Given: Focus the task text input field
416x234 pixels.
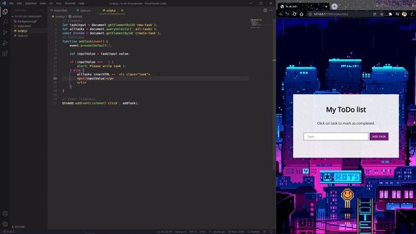Looking at the screenshot, I should [336, 136].
